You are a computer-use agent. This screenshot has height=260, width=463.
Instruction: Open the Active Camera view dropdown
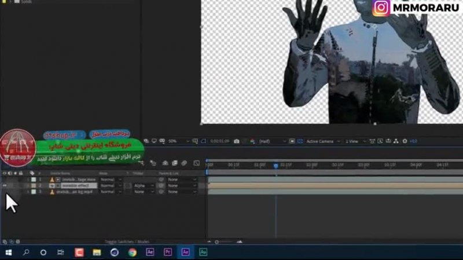(x=322, y=141)
